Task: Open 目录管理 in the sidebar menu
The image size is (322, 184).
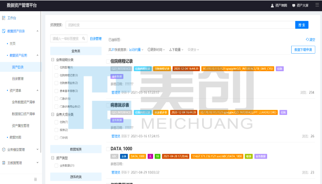Action: point(17,78)
